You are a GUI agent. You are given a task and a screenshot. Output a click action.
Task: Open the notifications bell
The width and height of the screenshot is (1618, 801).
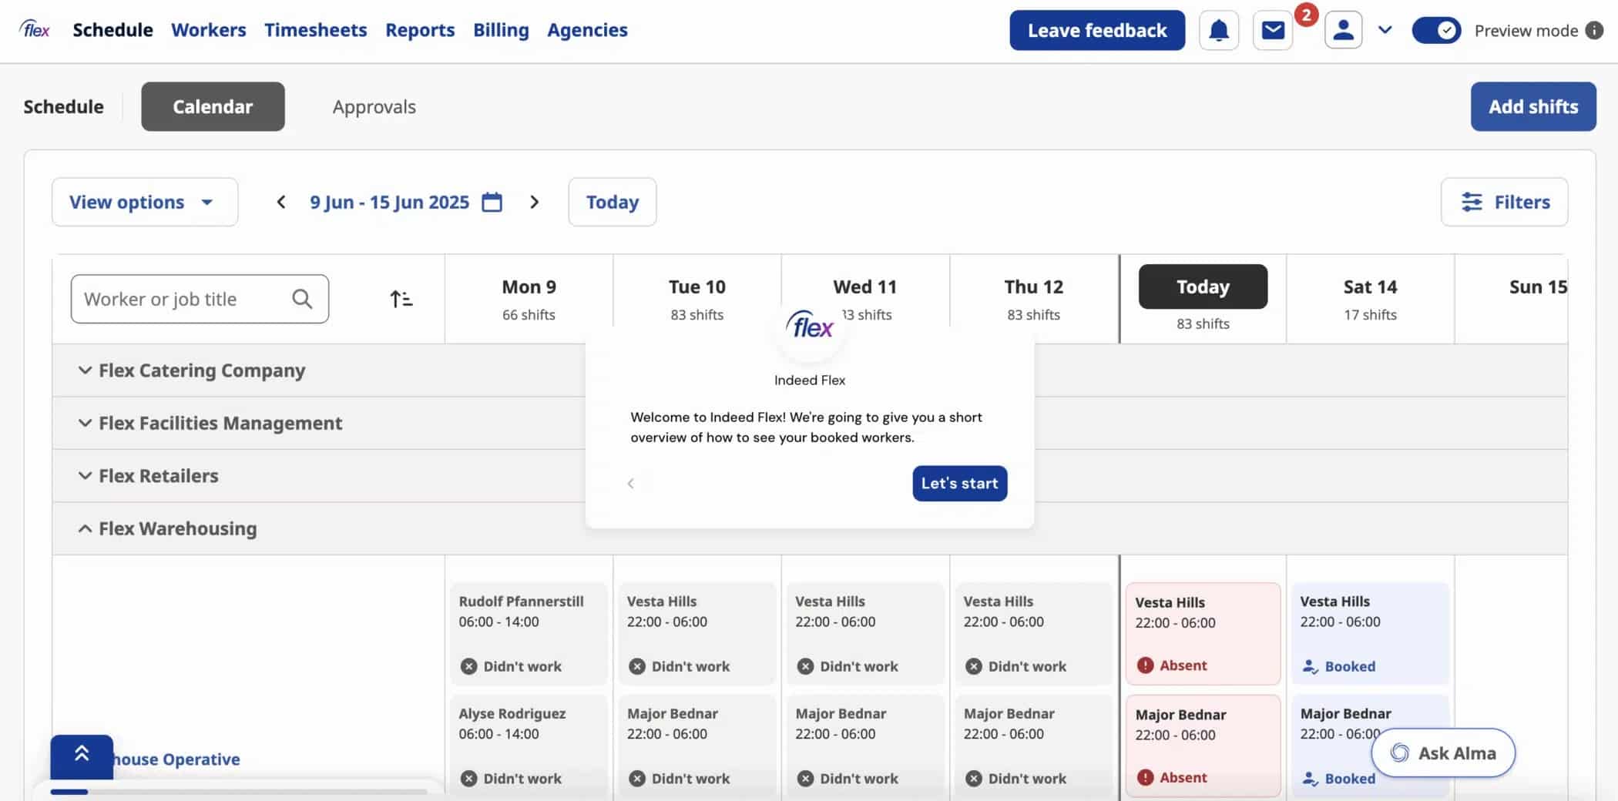tap(1218, 31)
